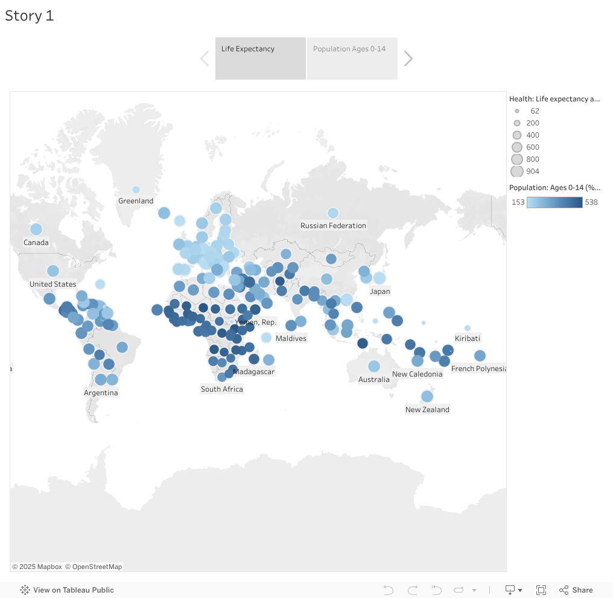
Task: Click the Population: Ages 0-14 legend title
Action: 554,188
